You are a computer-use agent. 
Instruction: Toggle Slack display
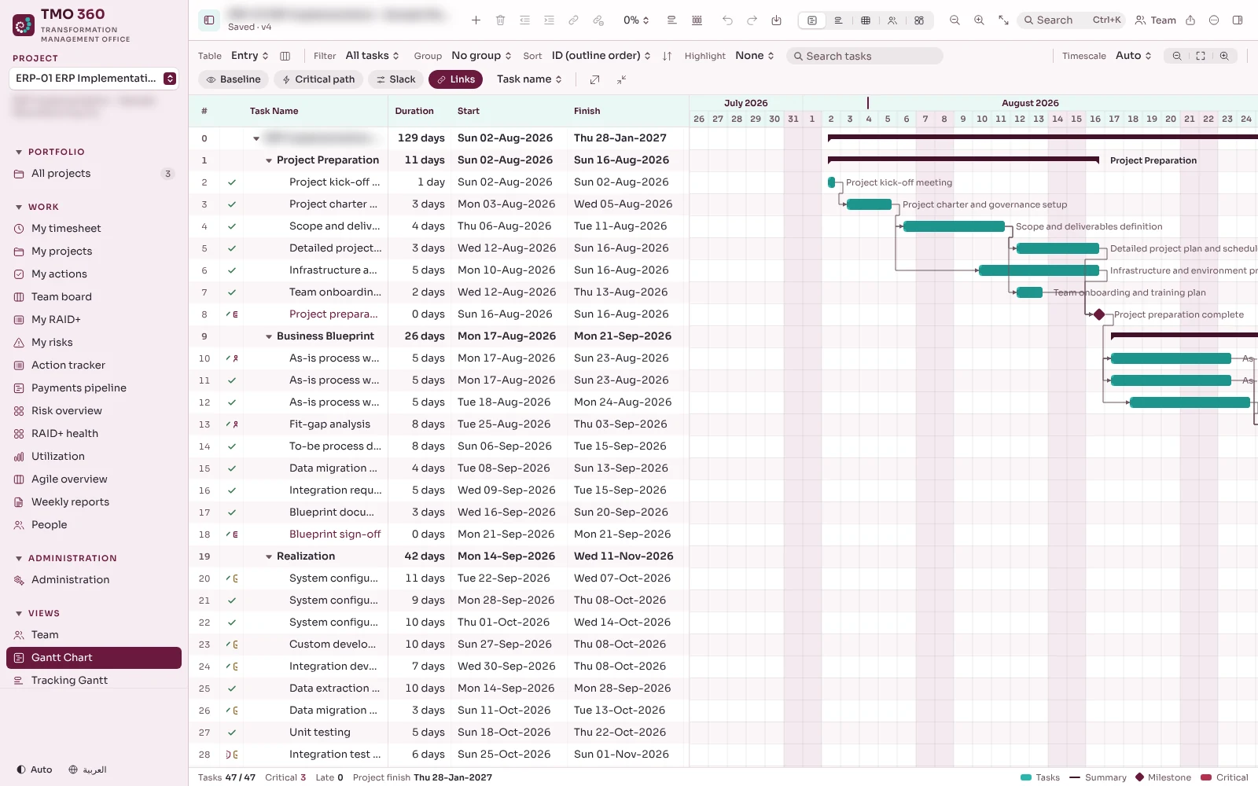395,79
